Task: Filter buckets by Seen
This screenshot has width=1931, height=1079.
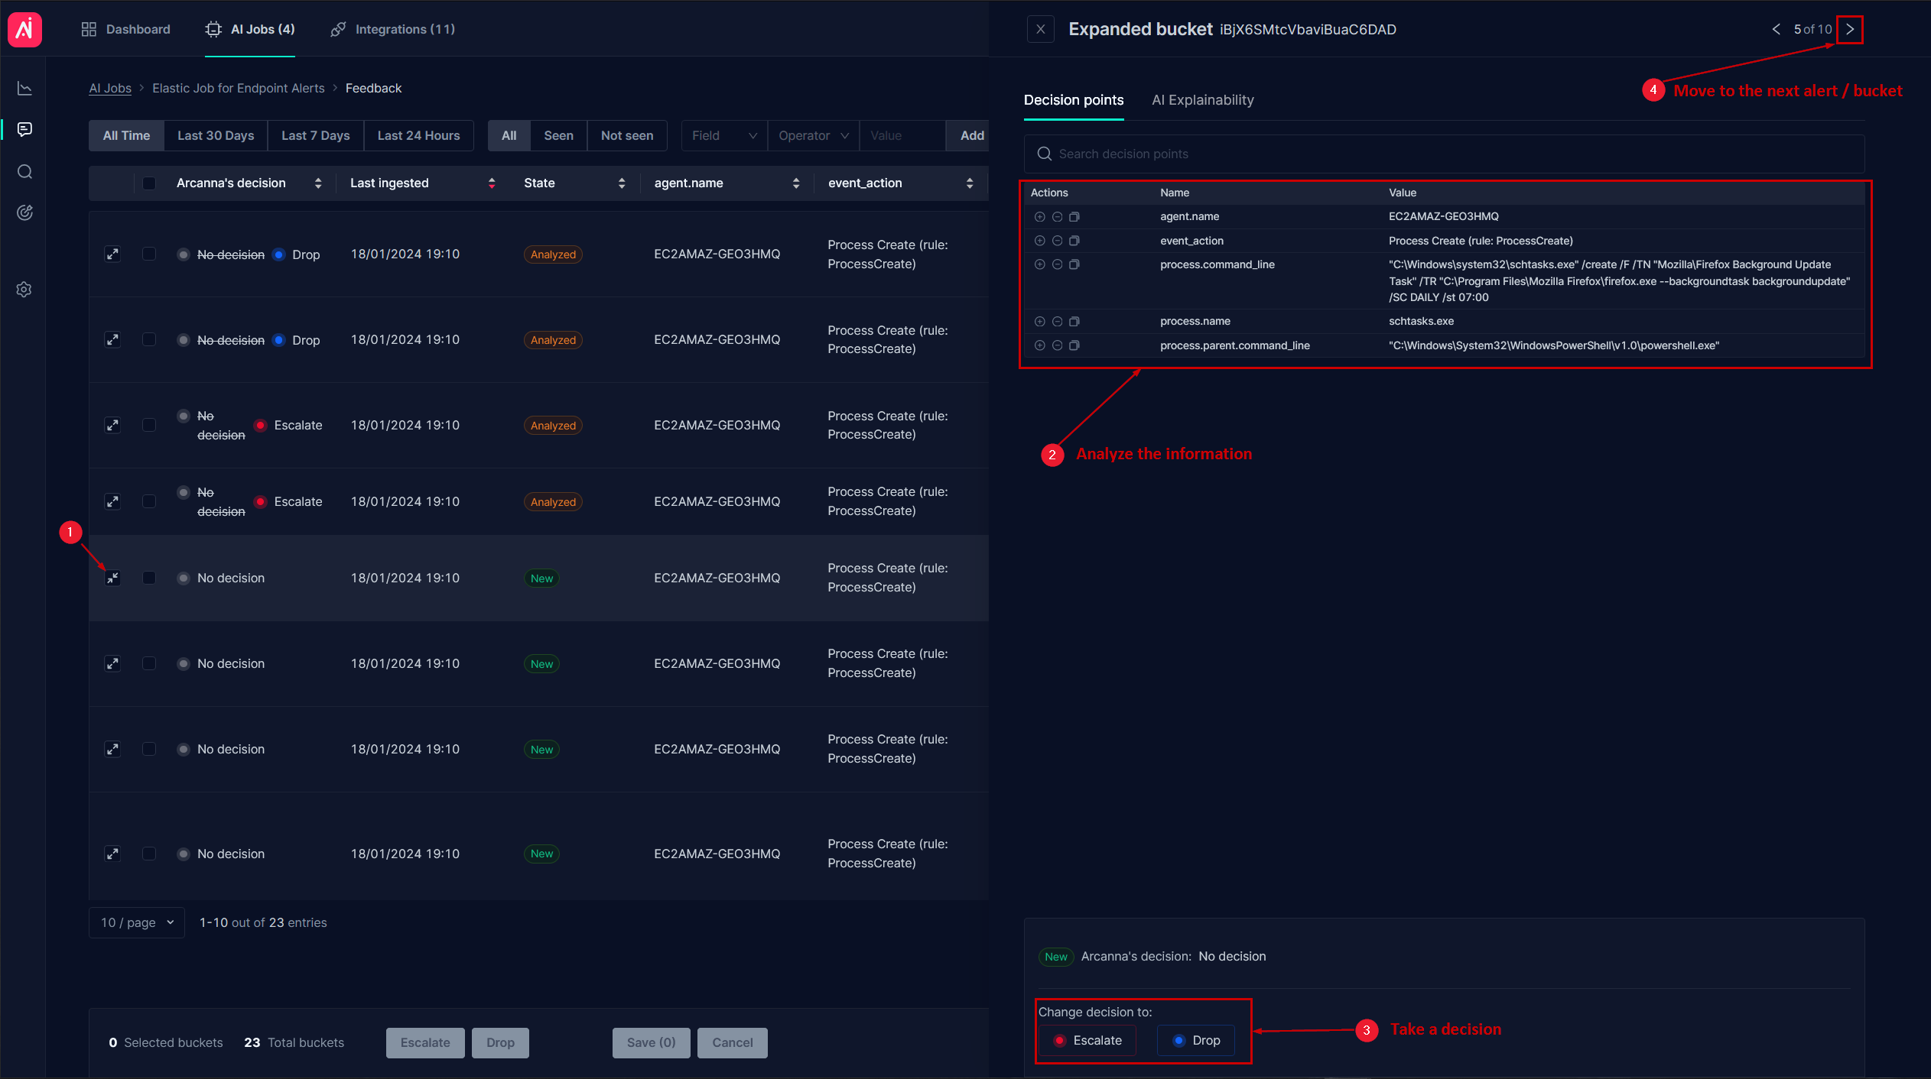Action: coord(558,135)
